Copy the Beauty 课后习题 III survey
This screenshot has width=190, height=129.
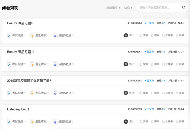pos(144,64)
